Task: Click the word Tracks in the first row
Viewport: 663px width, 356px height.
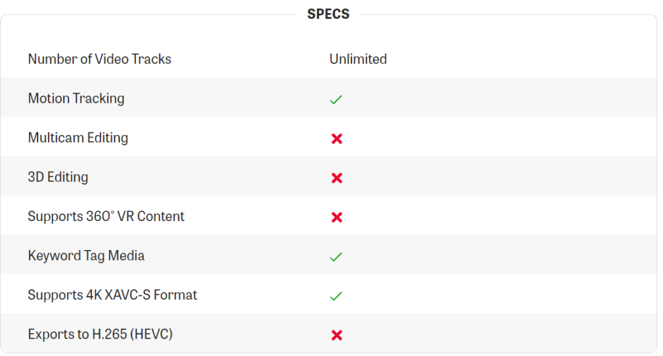Action: tap(151, 59)
